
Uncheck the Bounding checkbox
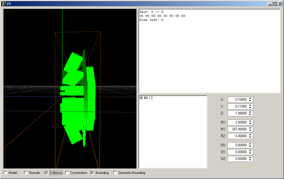coord(92,173)
